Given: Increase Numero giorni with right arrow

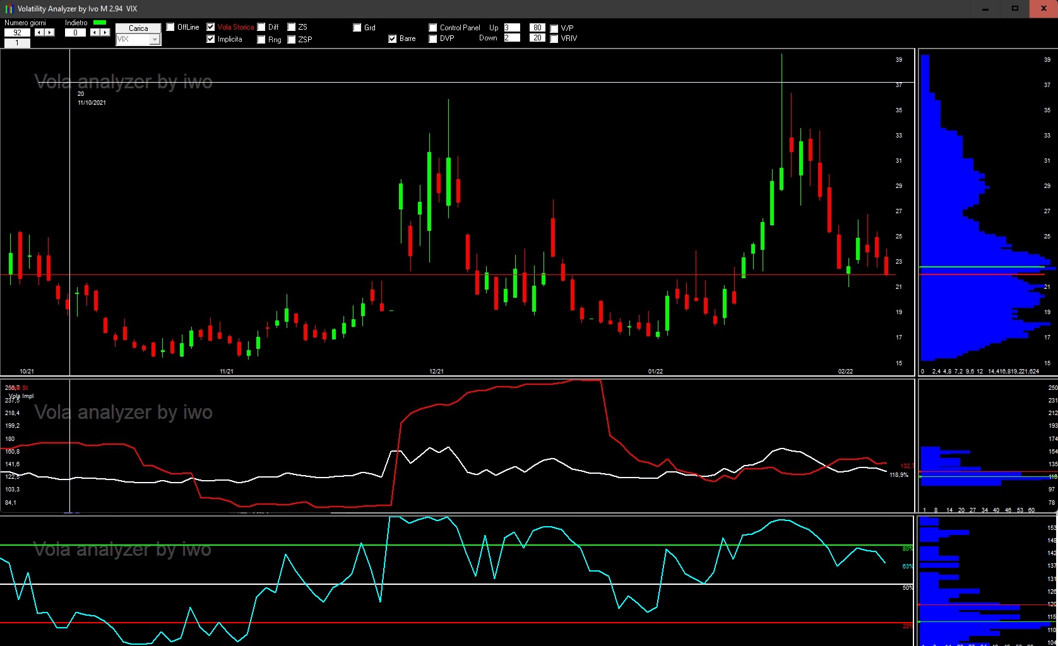Looking at the screenshot, I should tap(49, 32).
